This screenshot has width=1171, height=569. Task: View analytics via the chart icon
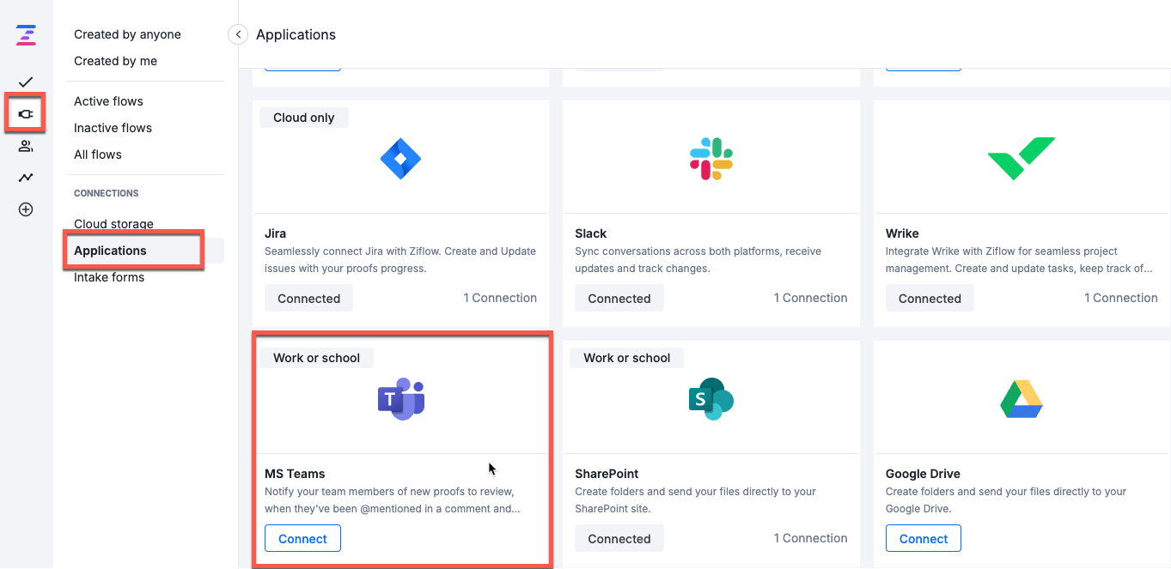pyautogui.click(x=25, y=177)
